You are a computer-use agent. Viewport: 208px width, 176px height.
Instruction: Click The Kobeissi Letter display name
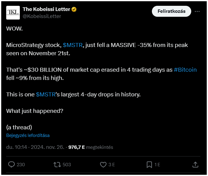tap(46, 9)
